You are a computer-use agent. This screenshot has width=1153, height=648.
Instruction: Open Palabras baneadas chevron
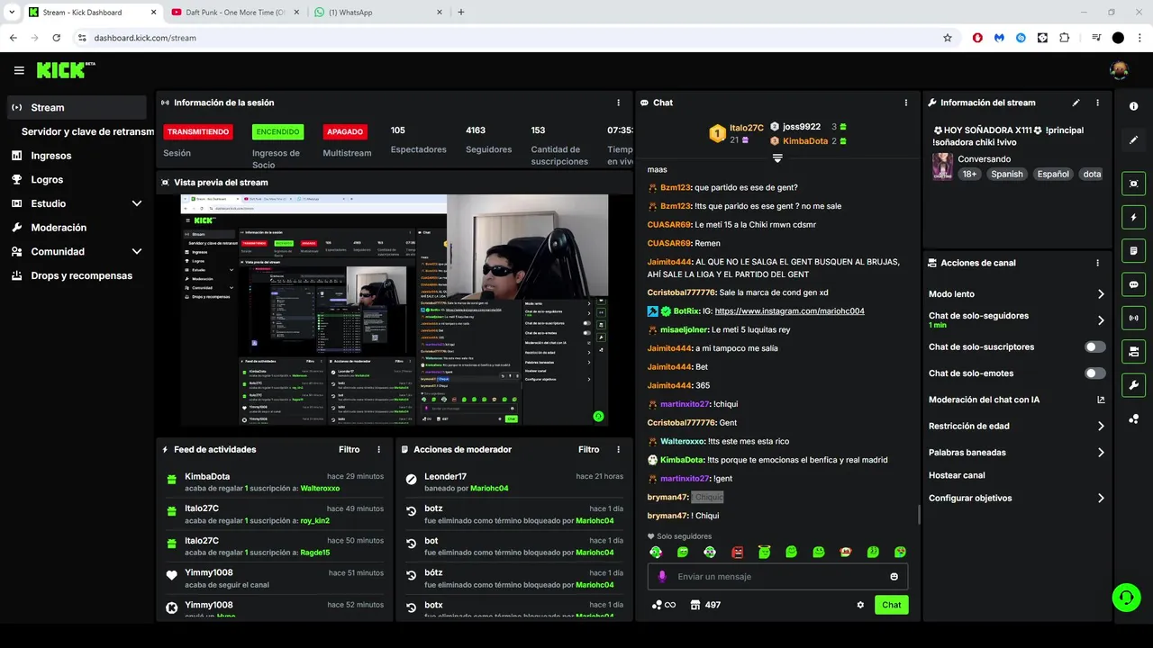tap(1101, 453)
